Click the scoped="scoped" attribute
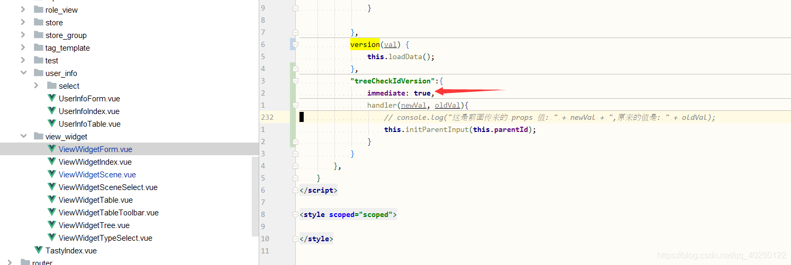791x265 pixels. 360,214
